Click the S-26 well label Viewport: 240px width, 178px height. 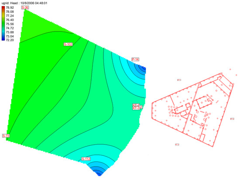[x=25, y=8]
